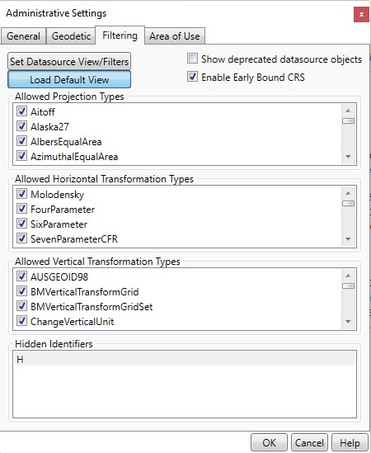Viewport: 371px width, 453px height.
Task: Click the horizontal transformation list up arrow
Action: point(348,193)
